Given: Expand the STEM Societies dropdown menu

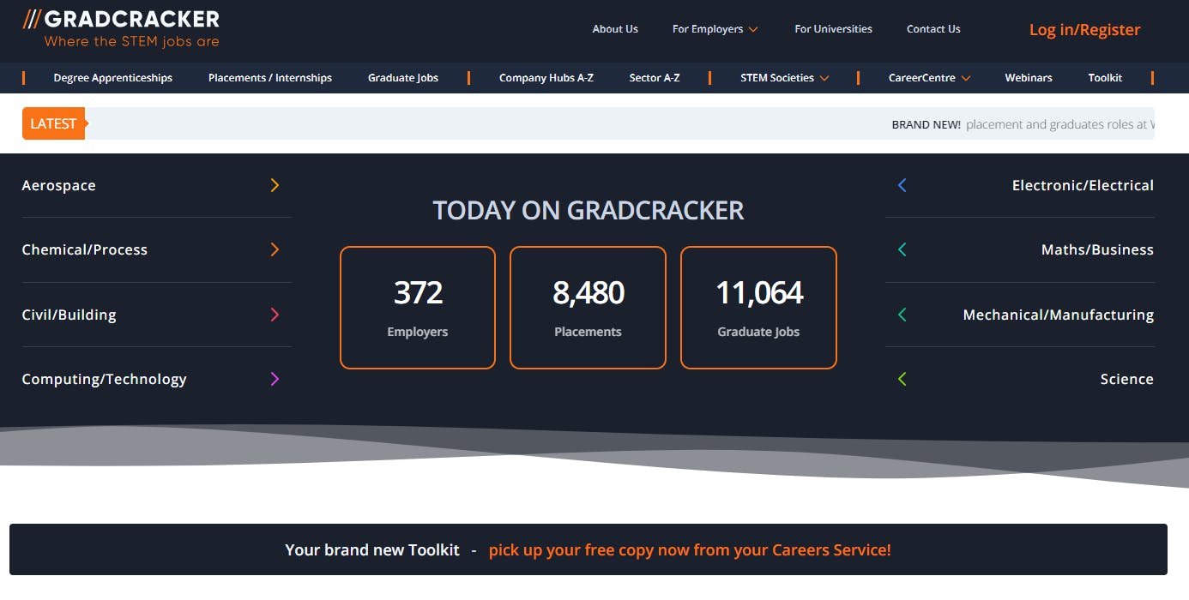Looking at the screenshot, I should coord(784,78).
